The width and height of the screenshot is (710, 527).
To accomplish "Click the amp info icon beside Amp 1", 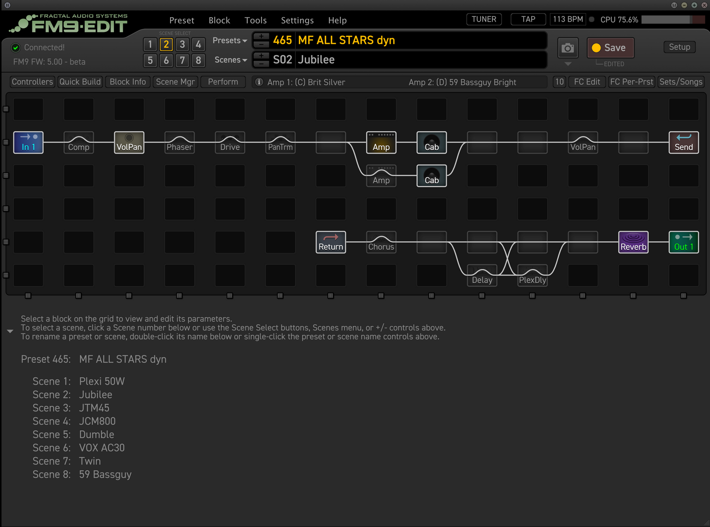I will coord(259,82).
